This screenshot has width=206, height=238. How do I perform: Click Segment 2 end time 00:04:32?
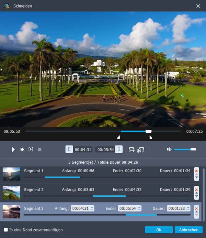133,190
